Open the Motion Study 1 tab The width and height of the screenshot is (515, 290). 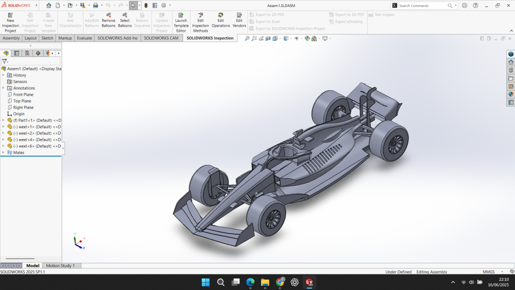pyautogui.click(x=60, y=266)
